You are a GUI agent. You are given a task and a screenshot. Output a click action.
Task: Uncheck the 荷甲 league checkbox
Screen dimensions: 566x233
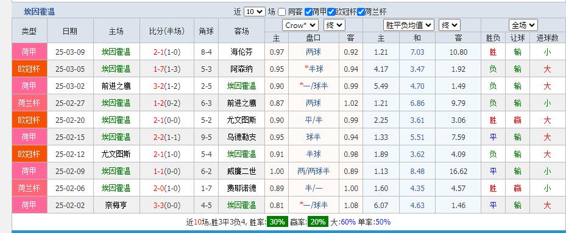click(308, 12)
